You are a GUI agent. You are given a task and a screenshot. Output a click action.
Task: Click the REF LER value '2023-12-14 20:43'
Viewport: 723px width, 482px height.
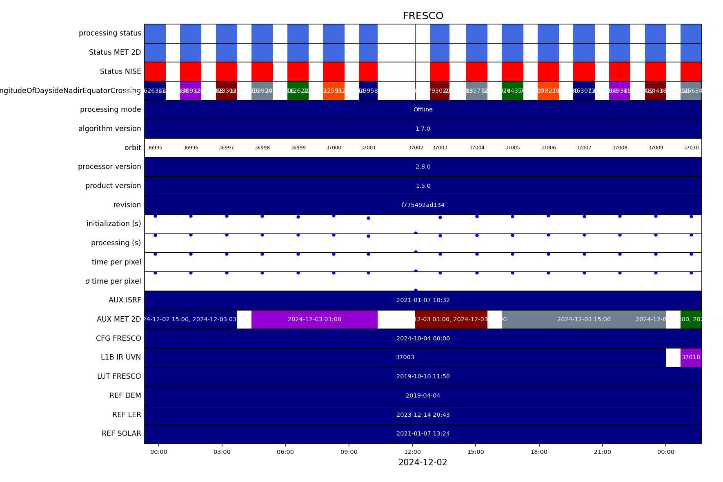[423, 415]
